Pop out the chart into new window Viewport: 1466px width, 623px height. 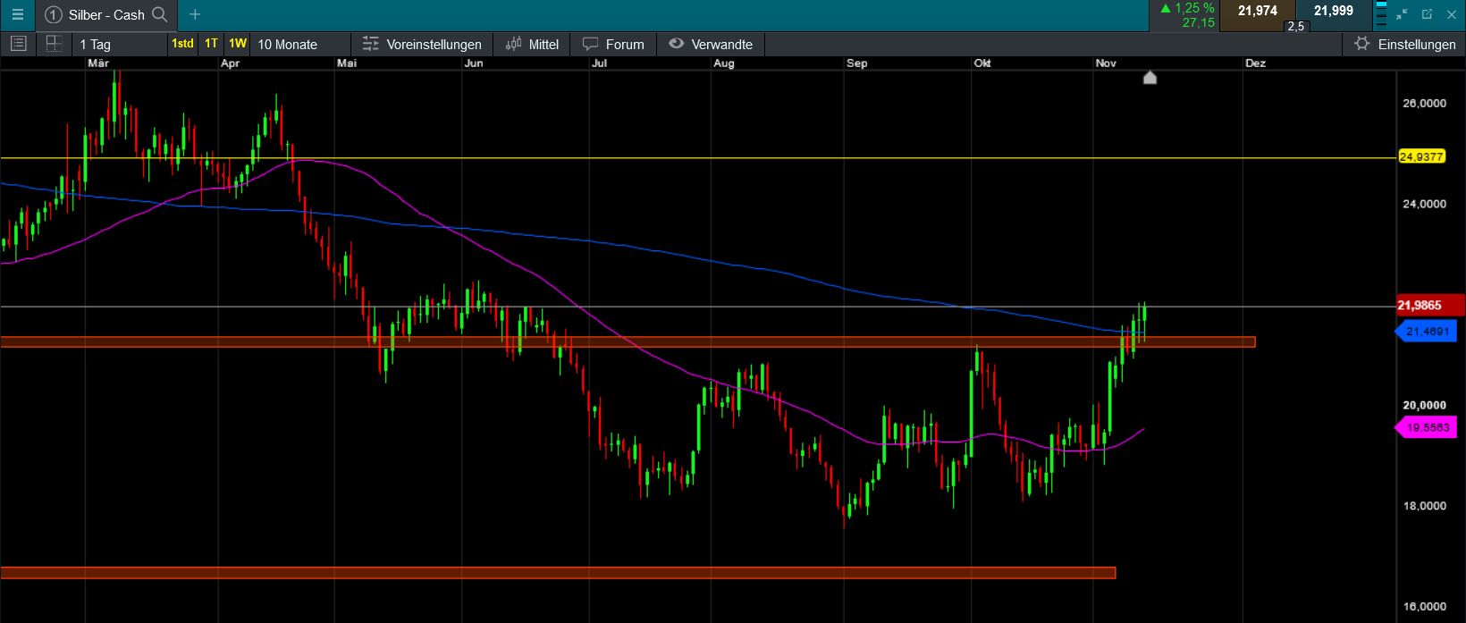click(1427, 14)
